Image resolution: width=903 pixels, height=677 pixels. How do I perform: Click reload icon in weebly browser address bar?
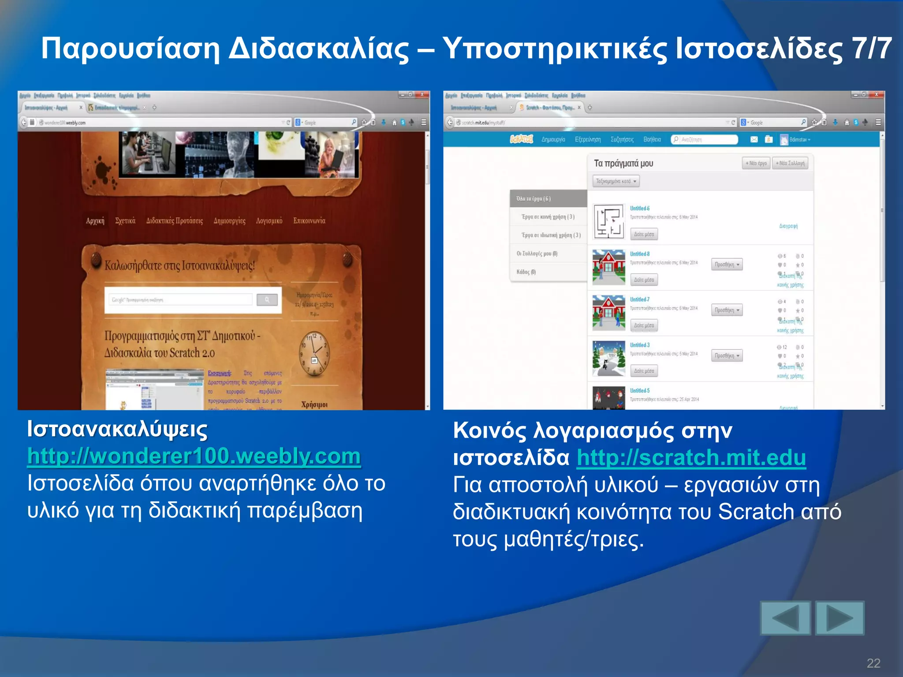point(288,123)
